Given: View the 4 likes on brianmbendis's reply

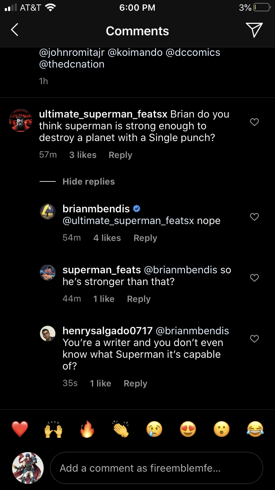Looking at the screenshot, I should [x=107, y=238].
